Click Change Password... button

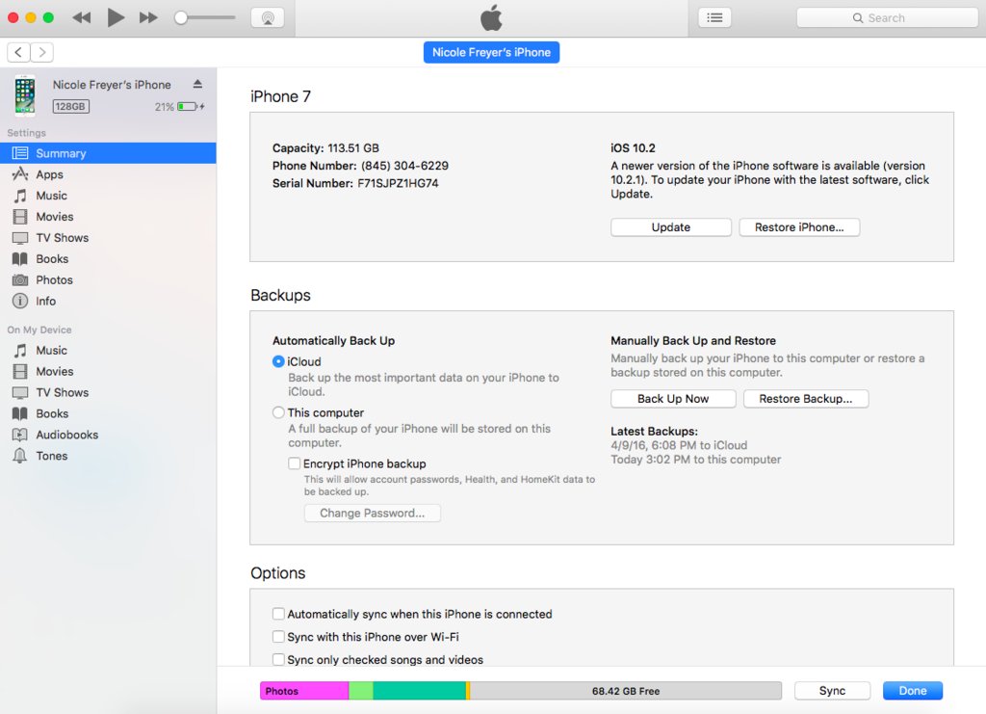373,513
